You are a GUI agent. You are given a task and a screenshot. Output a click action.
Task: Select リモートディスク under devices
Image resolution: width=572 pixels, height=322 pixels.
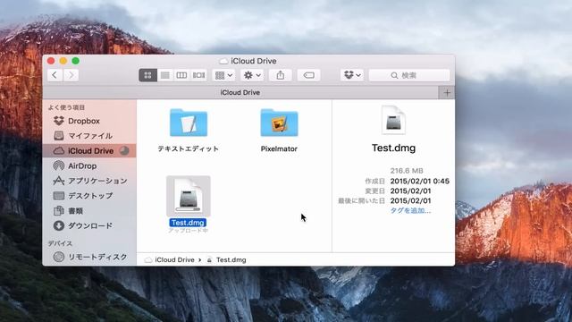(89, 257)
